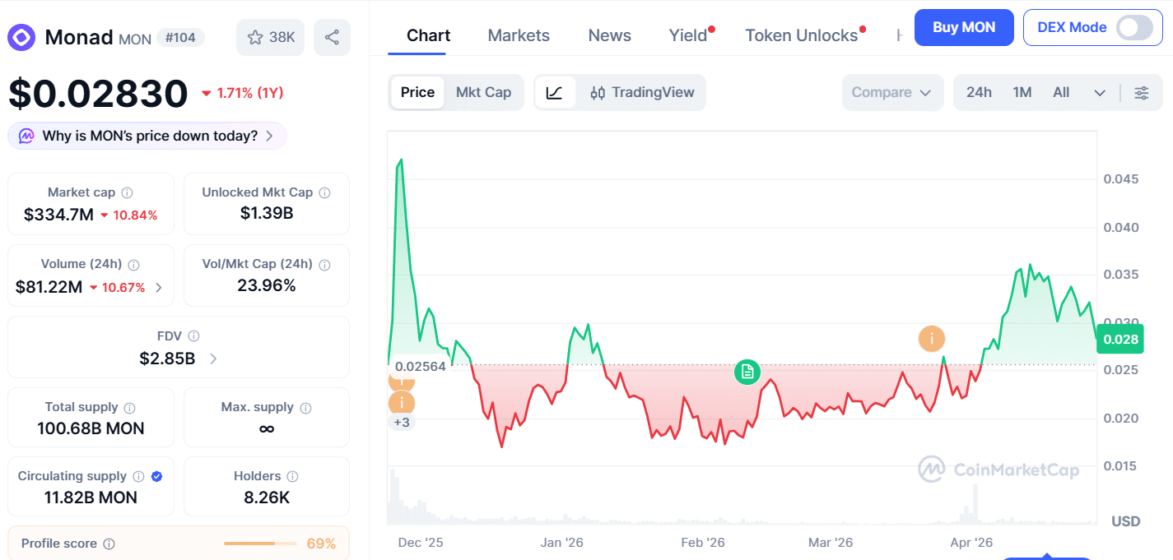Open the Compare dropdown
Image resolution: width=1173 pixels, height=560 pixels.
[891, 93]
